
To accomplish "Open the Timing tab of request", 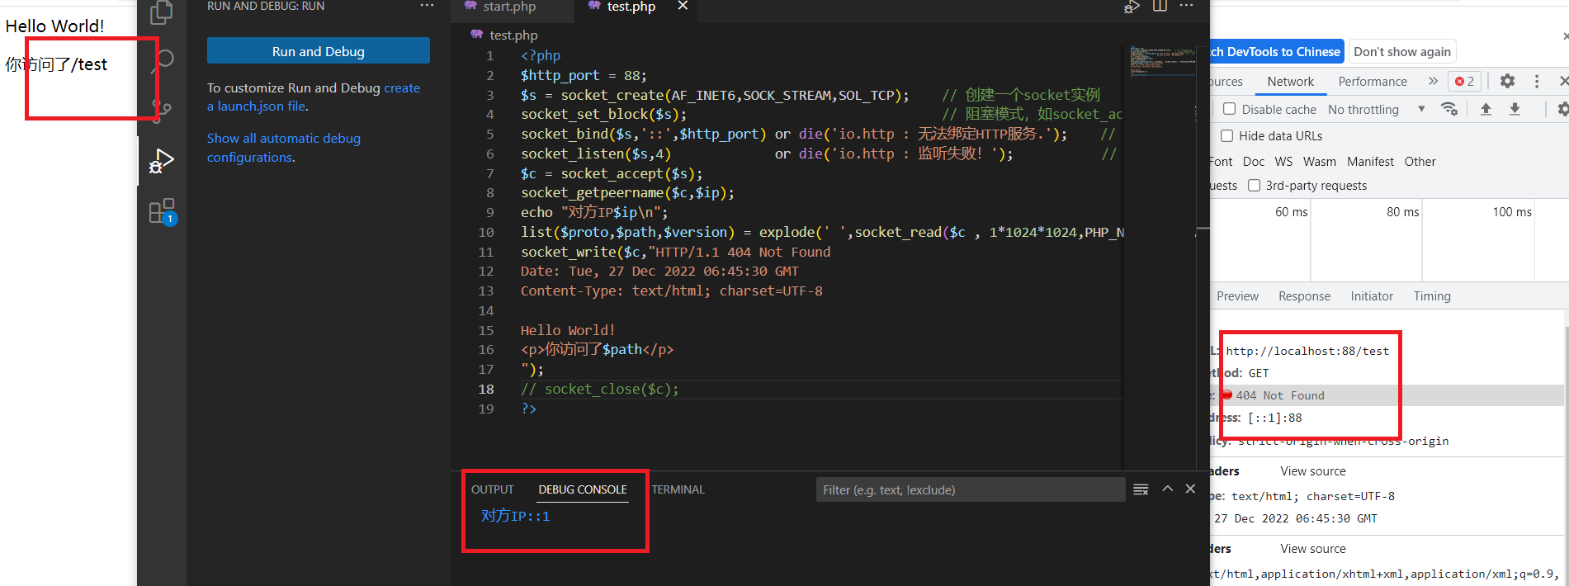I will point(1432,295).
